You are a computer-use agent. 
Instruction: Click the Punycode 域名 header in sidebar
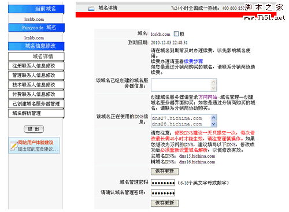36,28
